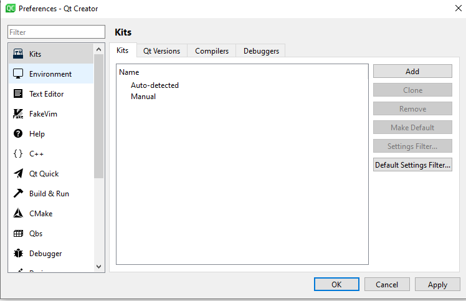
Task: Select the CMake category label
Action: [x=40, y=214]
